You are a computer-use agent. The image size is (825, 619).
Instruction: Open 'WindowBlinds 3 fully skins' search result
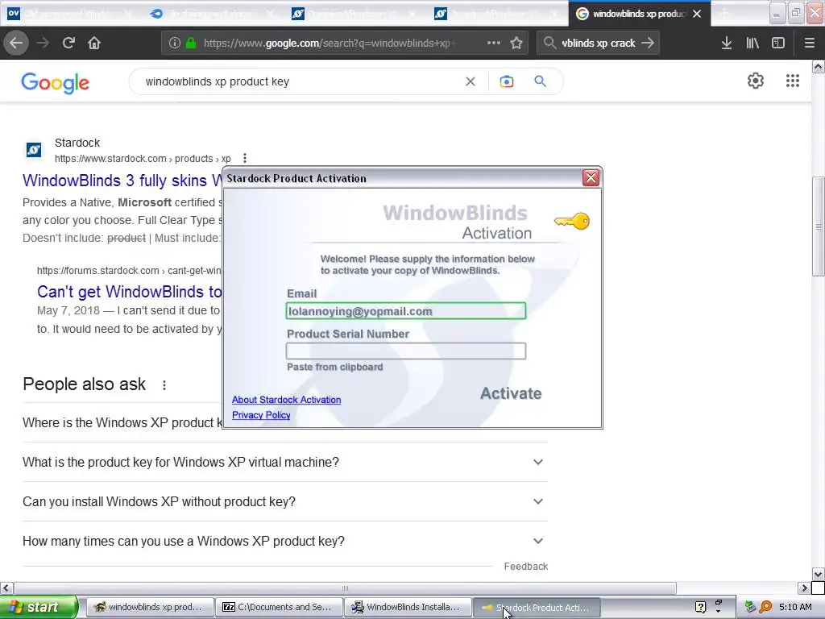pyautogui.click(x=122, y=181)
